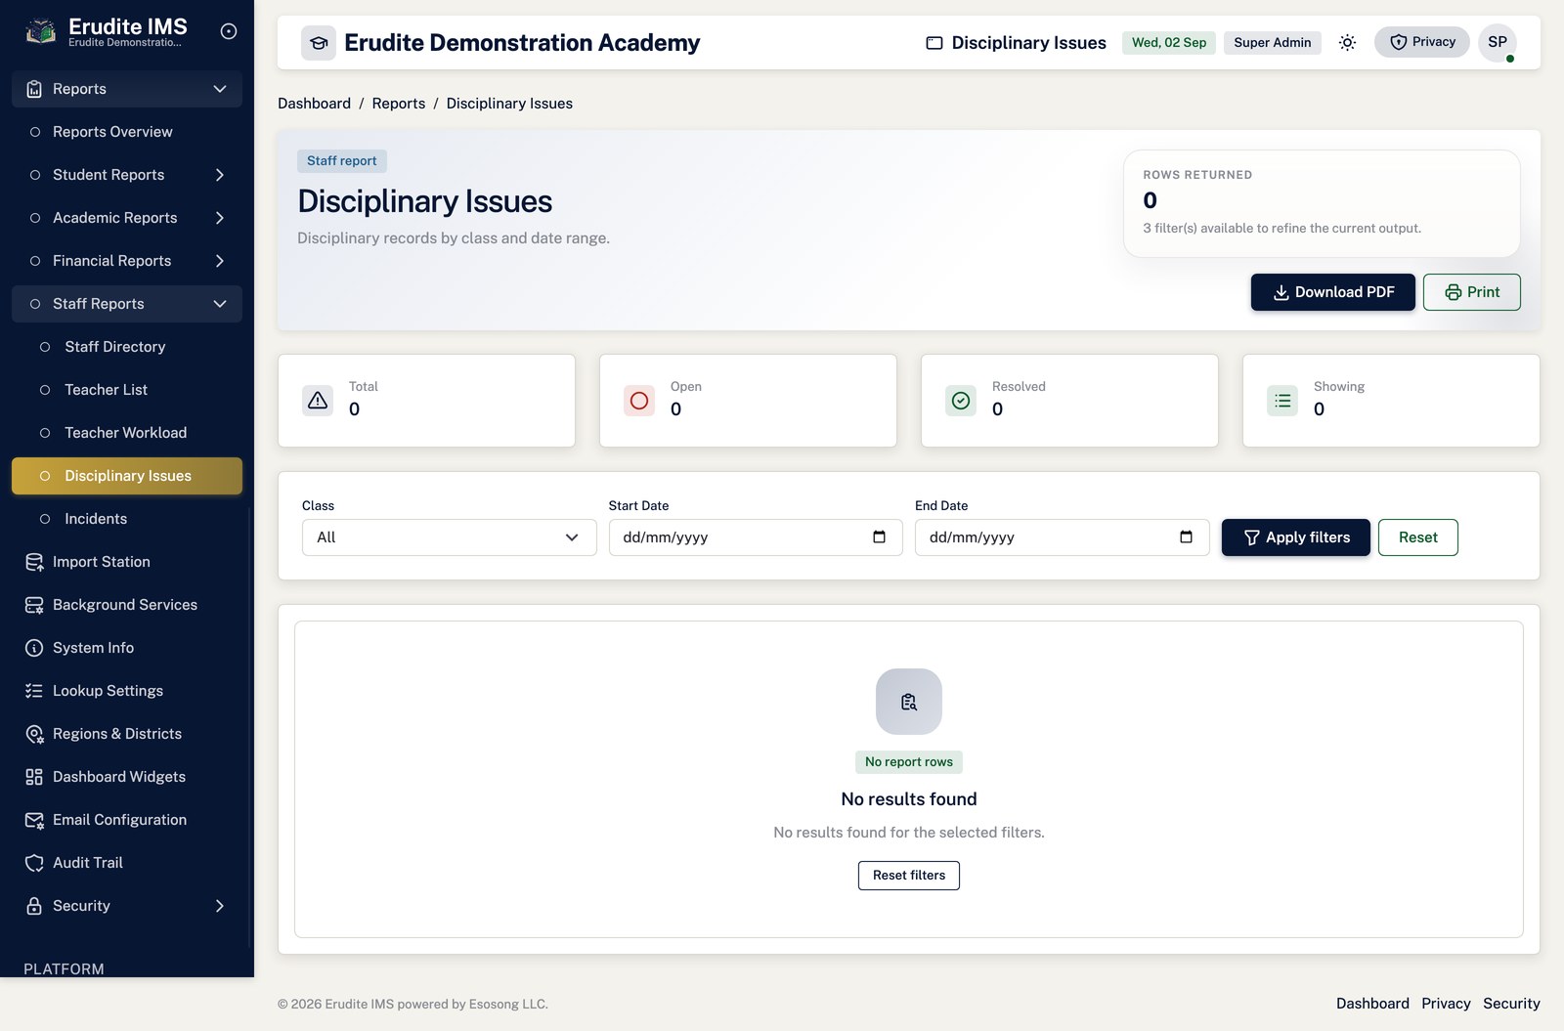Click Apply filters button

pos(1296,537)
